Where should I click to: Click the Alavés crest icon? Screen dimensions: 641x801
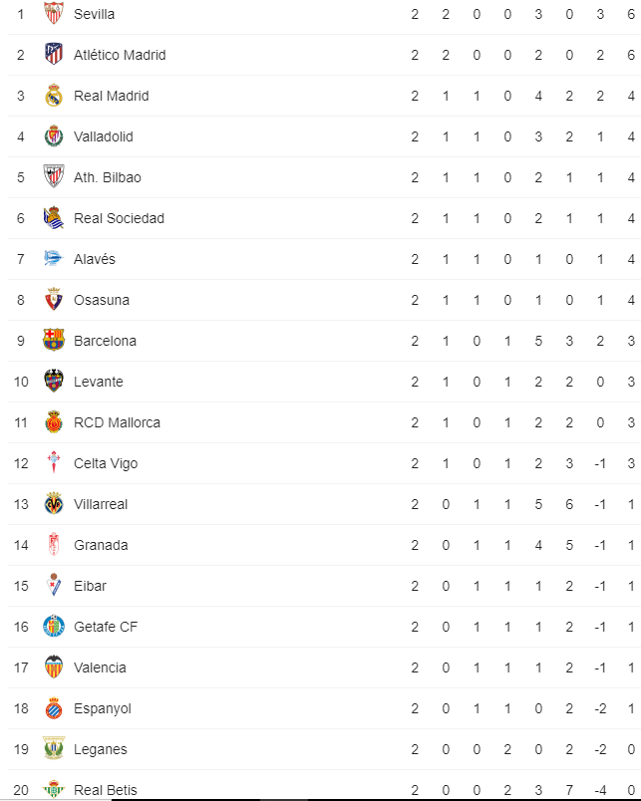pyautogui.click(x=54, y=258)
